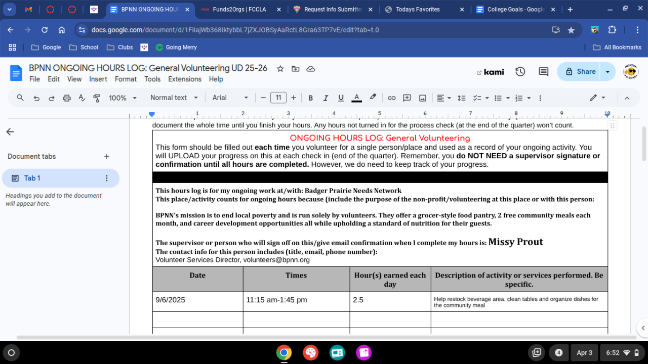Screen dimensions: 648x364
Task: Select Tab 1 in the sidebar
Action: tap(61, 178)
